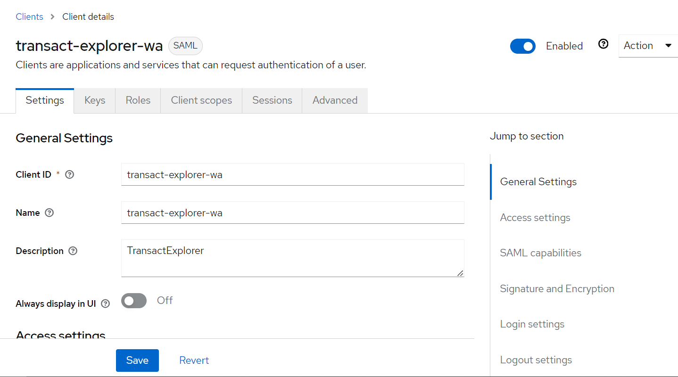Click help icon for Always display in UI
678x377 pixels.
(x=105, y=303)
